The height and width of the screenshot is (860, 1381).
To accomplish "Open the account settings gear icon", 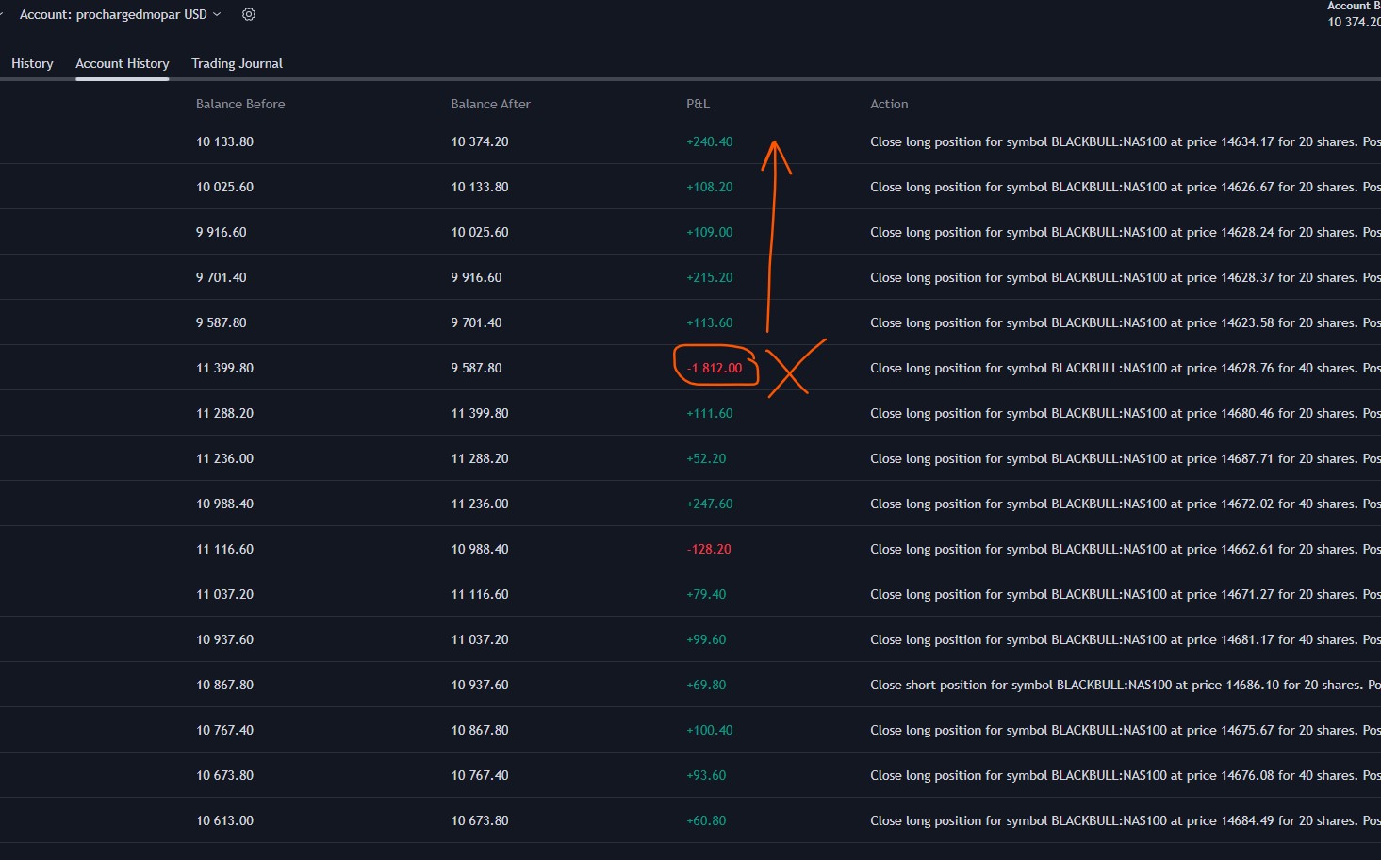I will tap(249, 14).
